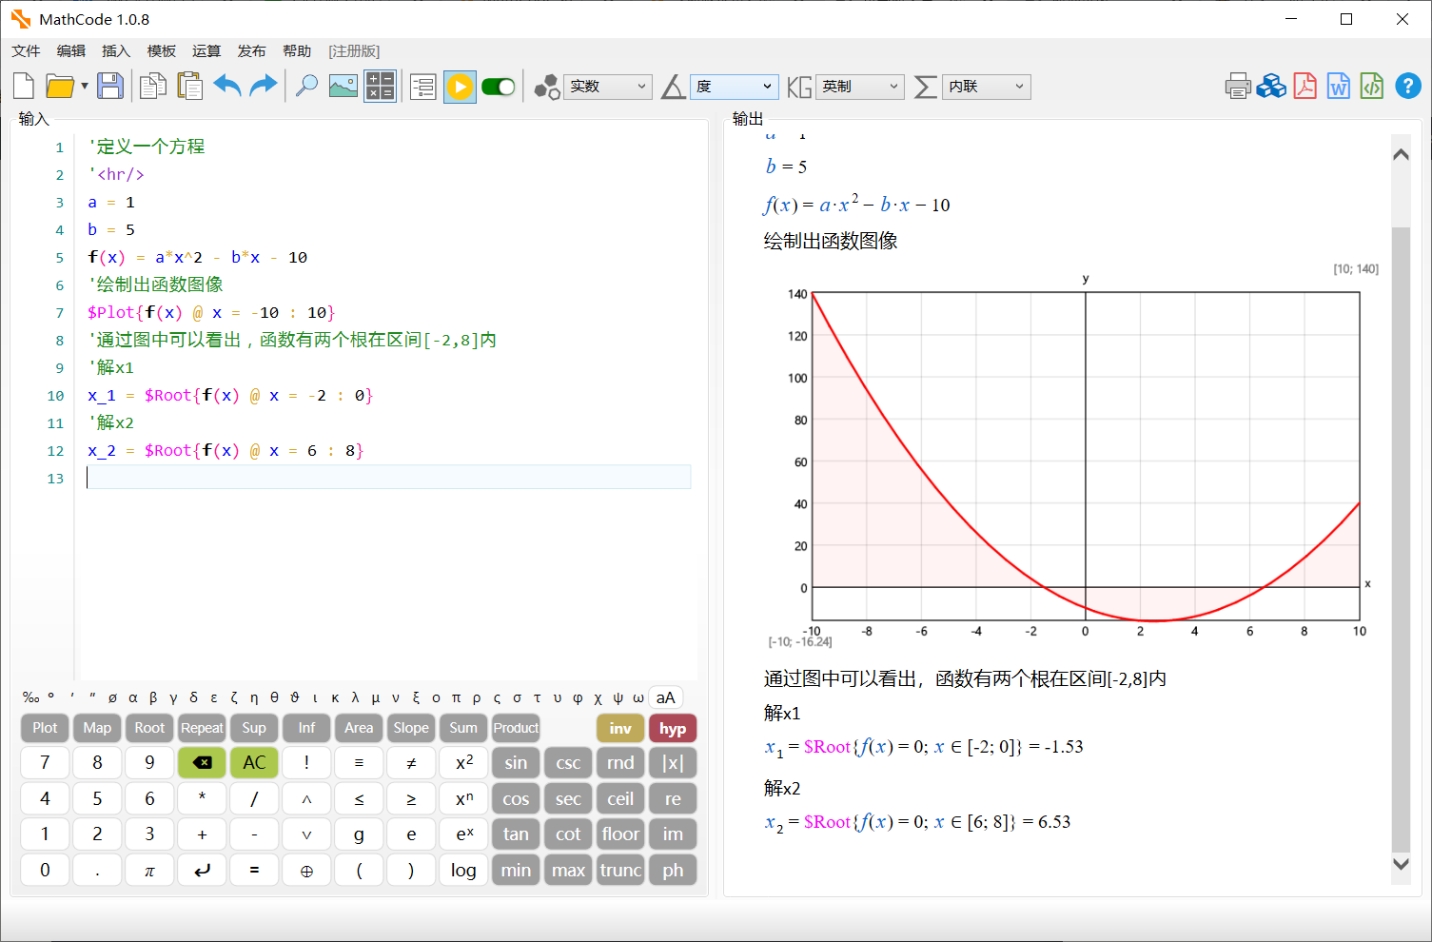Click the list/form view icon
This screenshot has width=1432, height=942.
point(422,87)
